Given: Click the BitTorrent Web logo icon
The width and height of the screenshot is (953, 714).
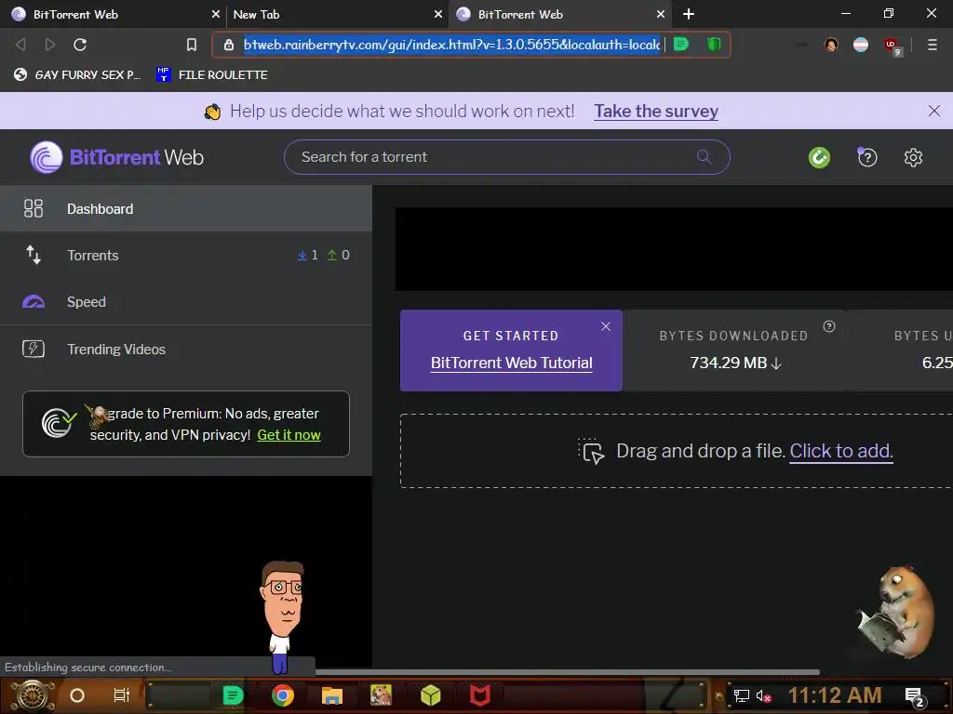Looking at the screenshot, I should tap(47, 157).
